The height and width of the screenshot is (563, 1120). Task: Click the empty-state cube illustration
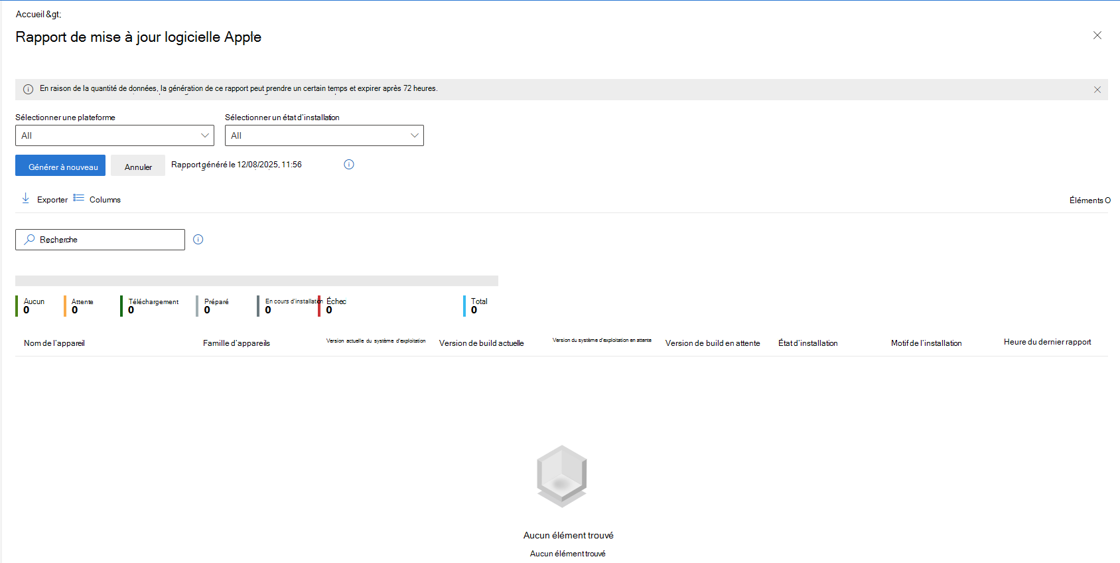pyautogui.click(x=562, y=477)
